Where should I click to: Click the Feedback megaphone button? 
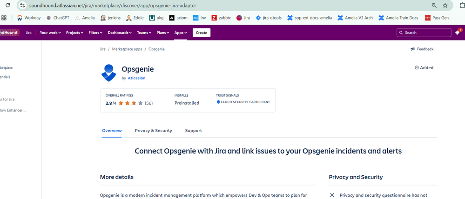pos(422,49)
